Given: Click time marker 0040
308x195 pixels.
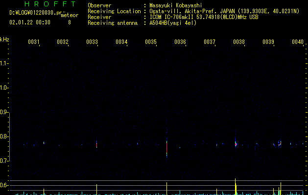Looking at the screenshot, I should click(298, 41).
